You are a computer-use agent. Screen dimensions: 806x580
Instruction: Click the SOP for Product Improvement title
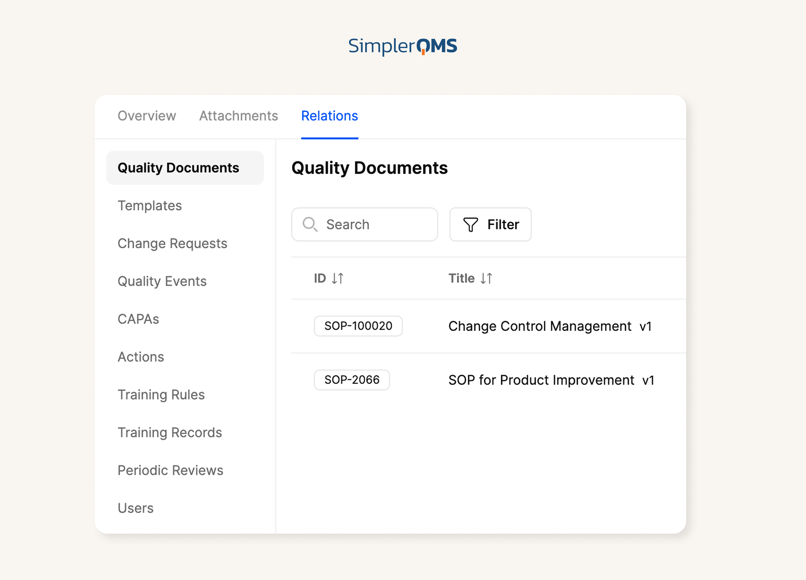coord(541,380)
